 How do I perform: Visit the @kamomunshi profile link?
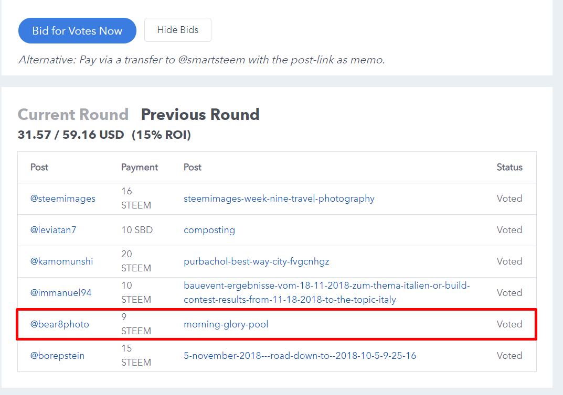point(61,261)
